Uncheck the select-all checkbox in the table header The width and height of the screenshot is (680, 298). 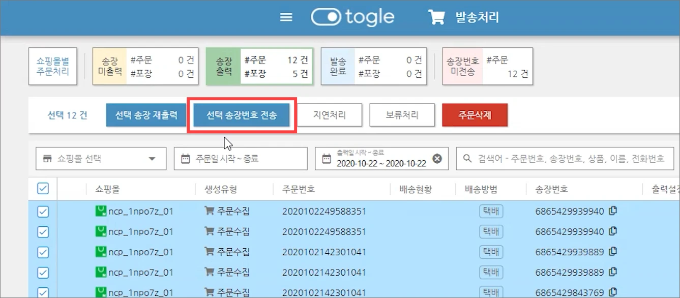tap(42, 188)
